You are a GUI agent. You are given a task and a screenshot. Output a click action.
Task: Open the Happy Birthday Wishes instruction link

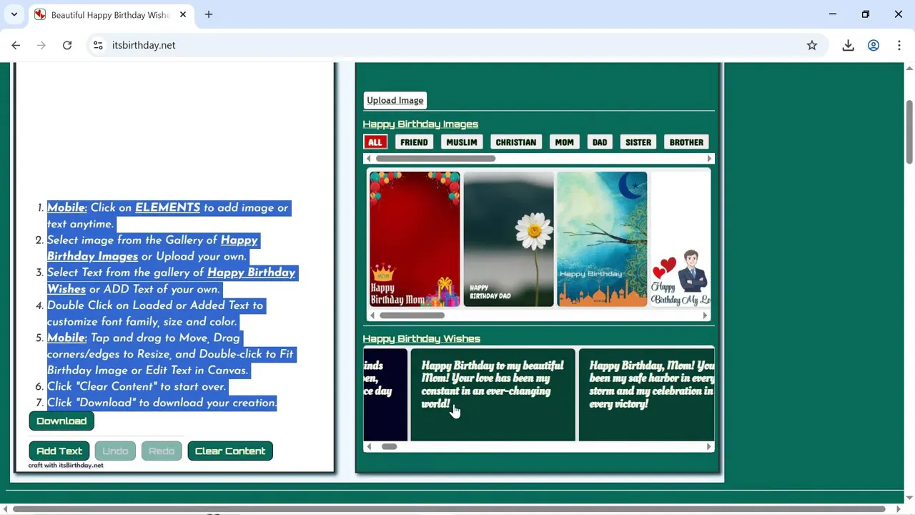pyautogui.click(x=171, y=280)
